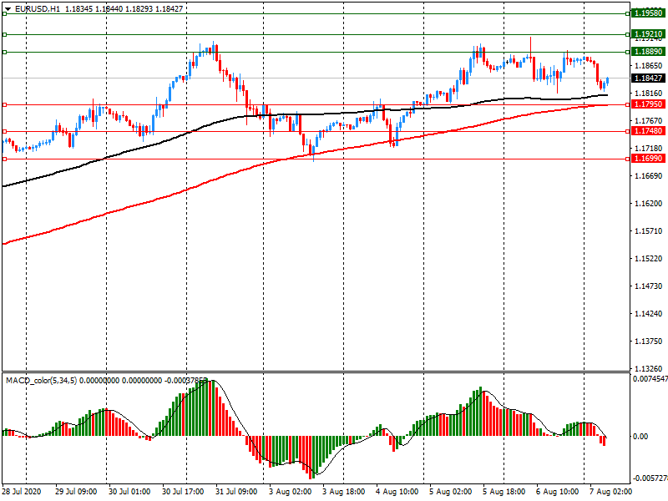Grab the handle next to the 1.19580 label
Screen dimensions: 668x501
coord(628,13)
